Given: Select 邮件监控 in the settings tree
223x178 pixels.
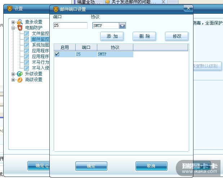Looking at the screenshot, I should [x=40, y=39].
